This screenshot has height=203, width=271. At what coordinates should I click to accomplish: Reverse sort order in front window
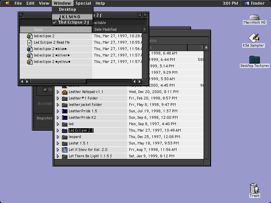145,29
